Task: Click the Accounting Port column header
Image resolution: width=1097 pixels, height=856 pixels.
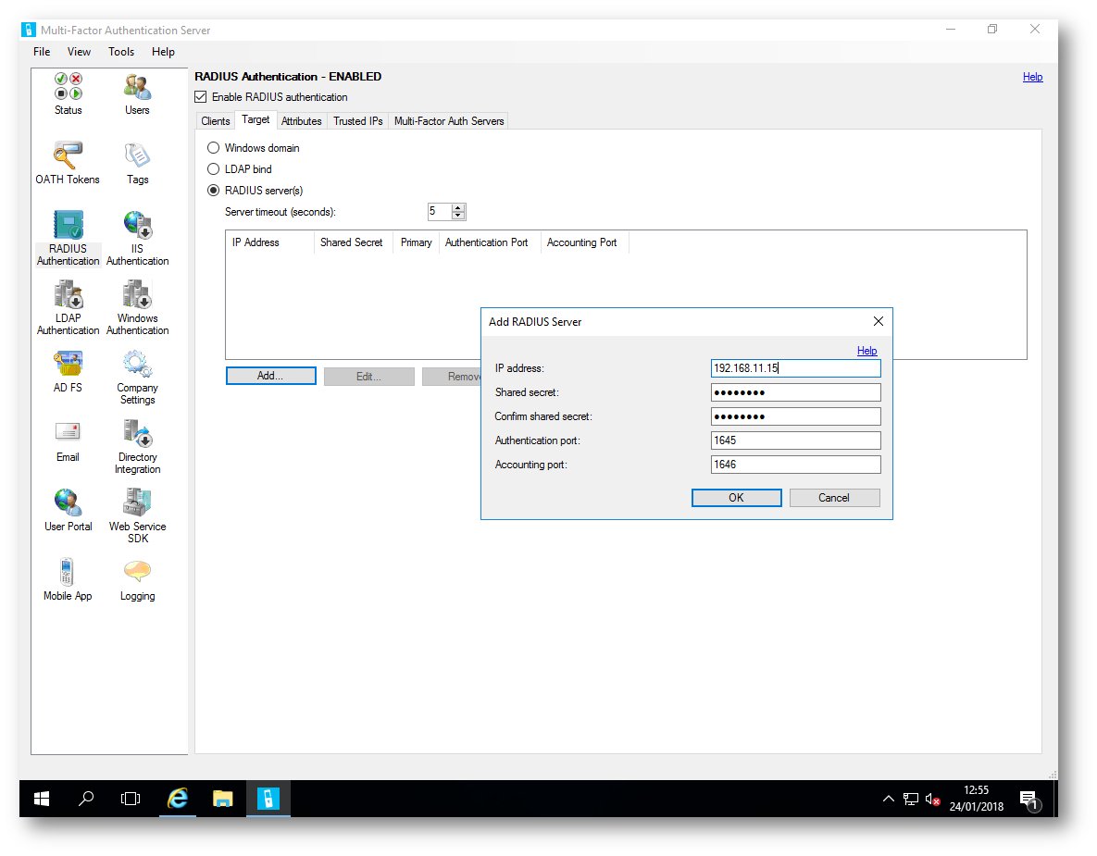Action: tap(584, 242)
